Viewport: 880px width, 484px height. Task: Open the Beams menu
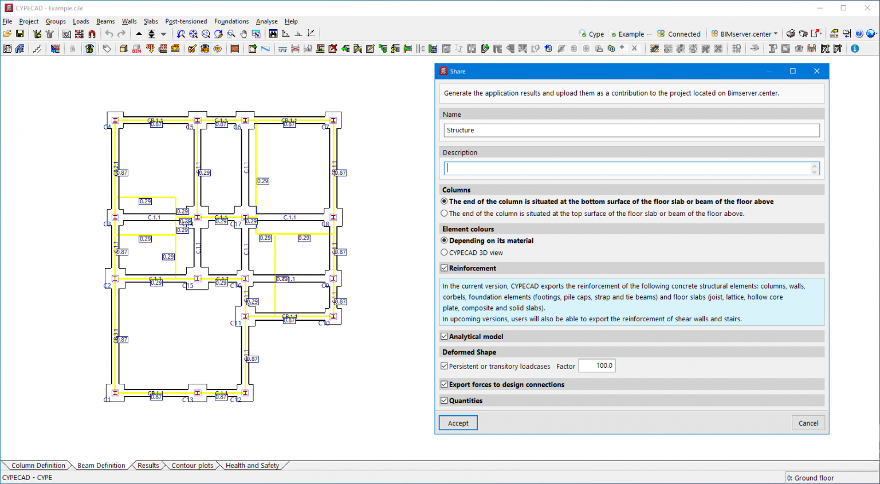(105, 21)
